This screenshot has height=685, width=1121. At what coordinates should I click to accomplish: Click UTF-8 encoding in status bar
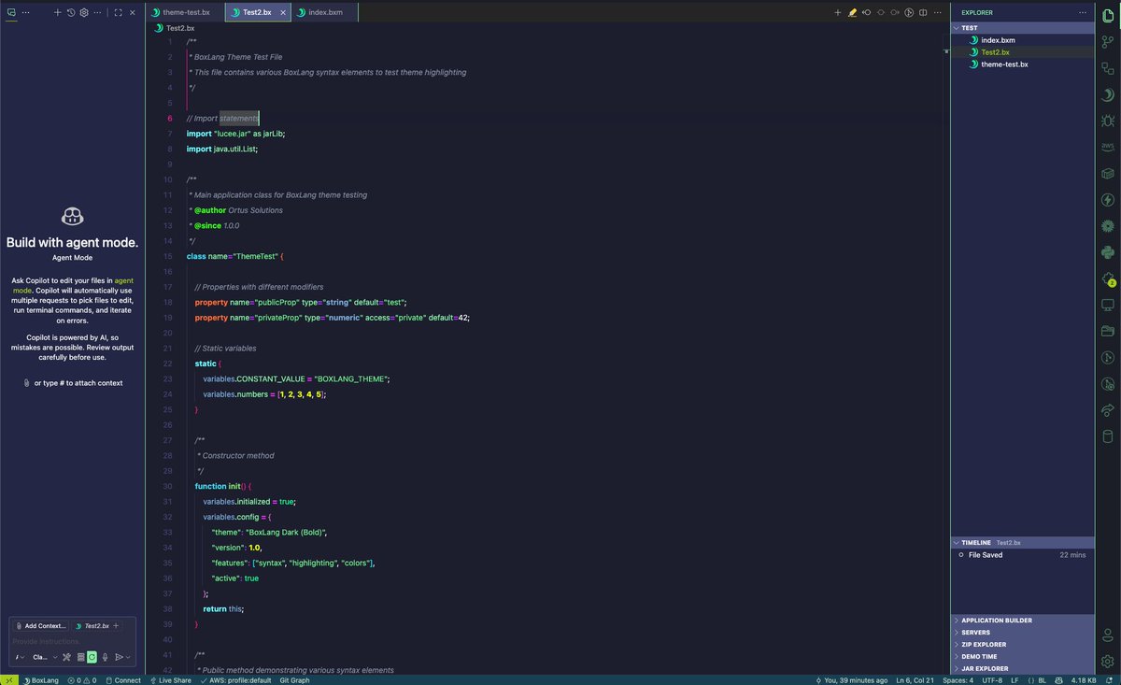pyautogui.click(x=992, y=680)
